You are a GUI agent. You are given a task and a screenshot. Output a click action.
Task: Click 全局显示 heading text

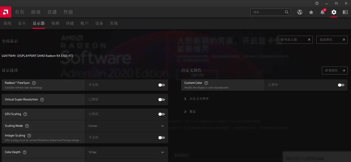[x=10, y=41]
